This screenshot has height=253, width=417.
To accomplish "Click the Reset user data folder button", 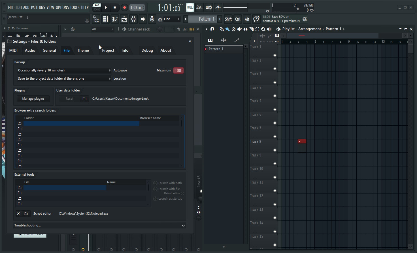I will pyautogui.click(x=69, y=99).
